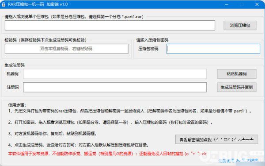Viewport: 265px width, 166px height.
Task: Click the 机器码 input field
Action: click(x=115, y=73)
